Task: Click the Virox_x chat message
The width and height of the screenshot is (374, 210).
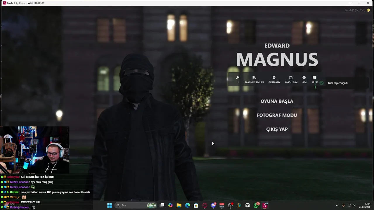Action: pos(14,197)
